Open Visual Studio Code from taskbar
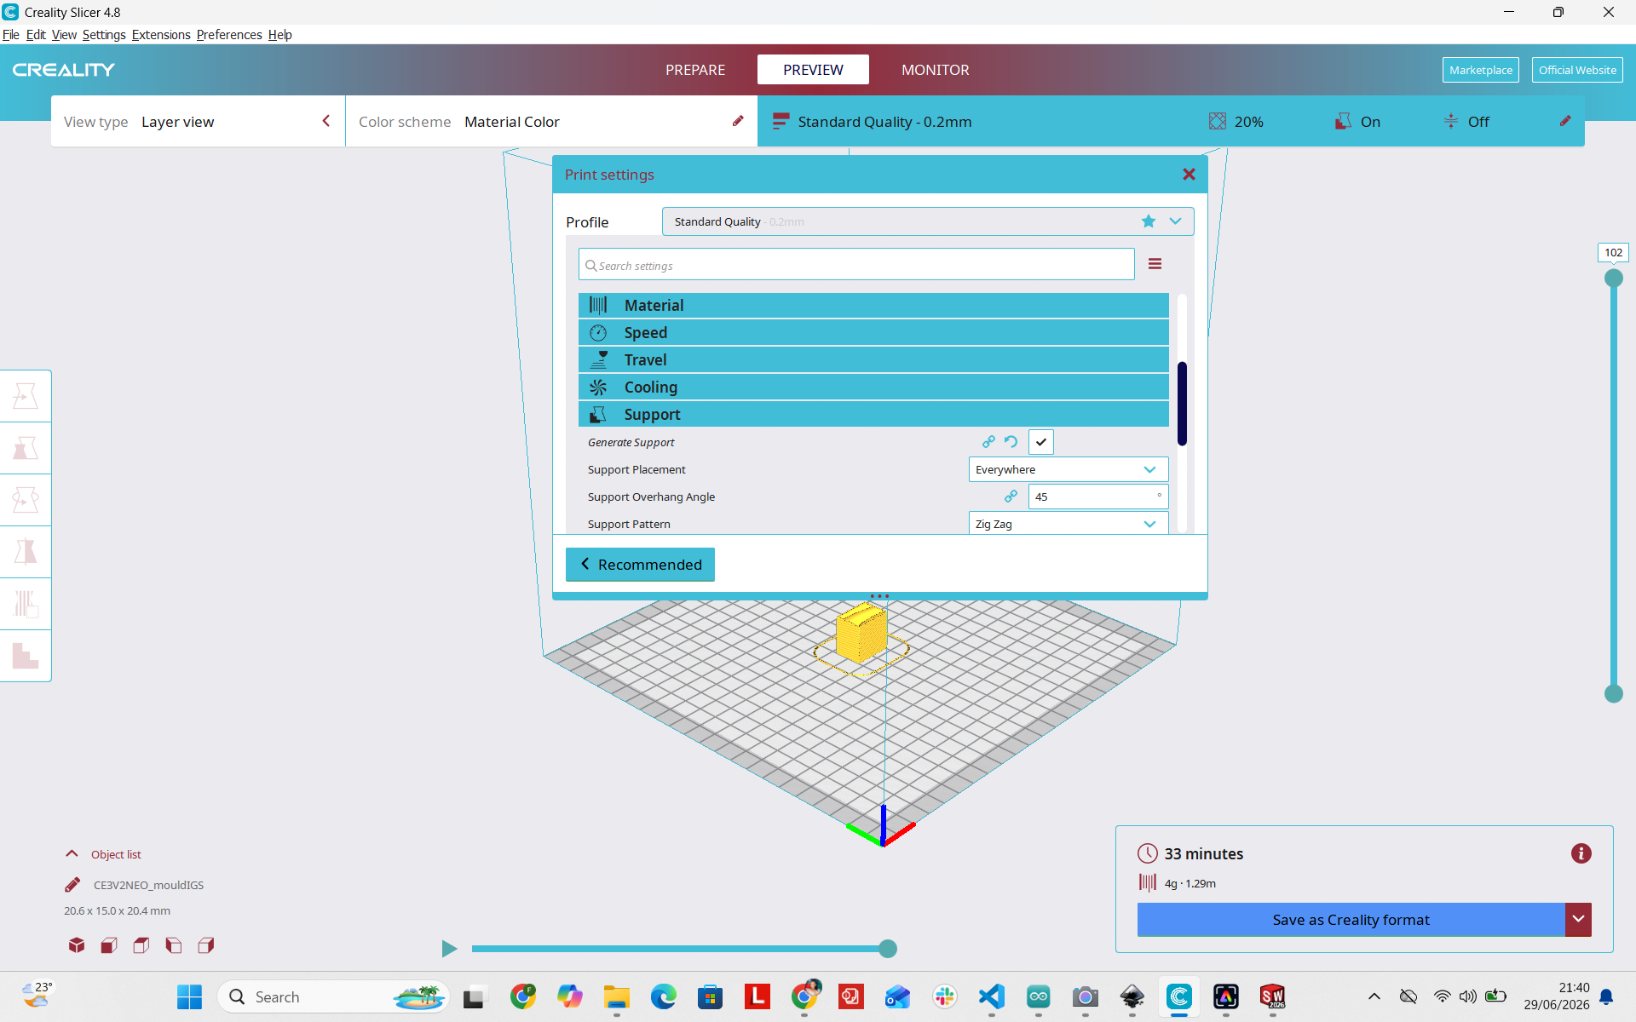The width and height of the screenshot is (1636, 1022). 992,996
